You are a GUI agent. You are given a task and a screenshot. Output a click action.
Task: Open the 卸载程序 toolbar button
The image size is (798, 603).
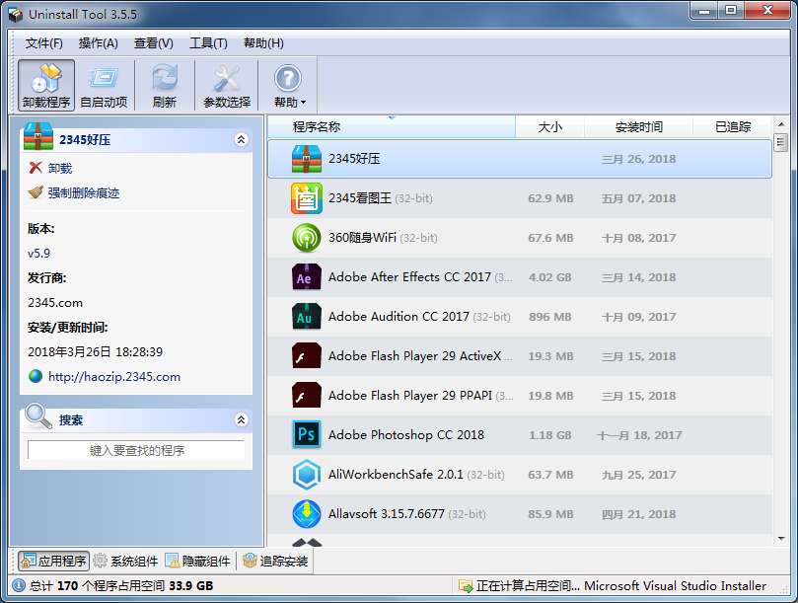click(46, 85)
